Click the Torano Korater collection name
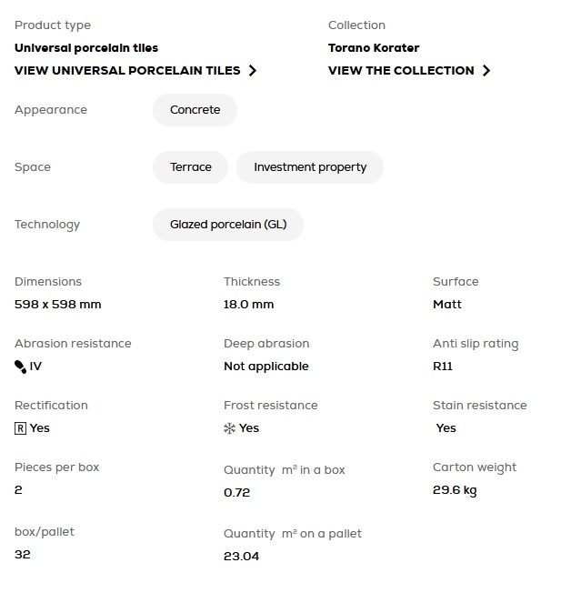 [x=374, y=48]
